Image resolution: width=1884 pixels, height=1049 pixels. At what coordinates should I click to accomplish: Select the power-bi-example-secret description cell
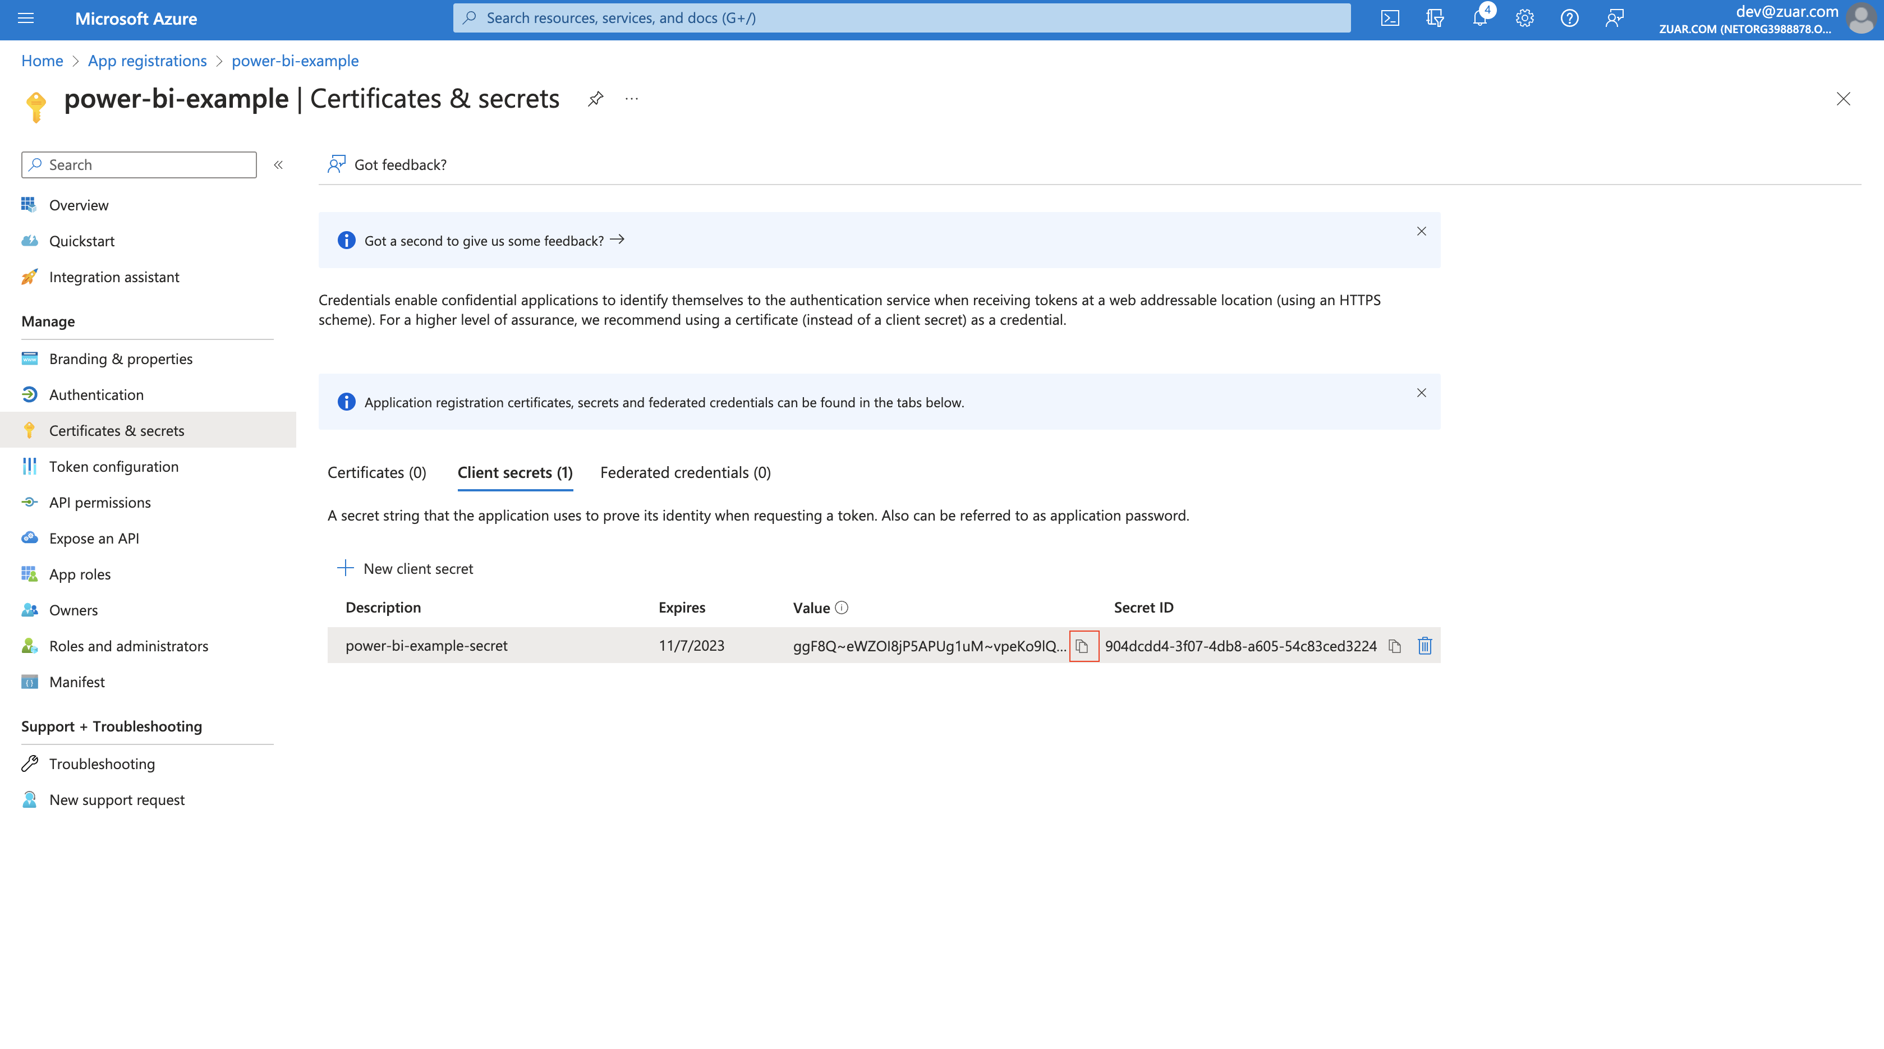[426, 646]
